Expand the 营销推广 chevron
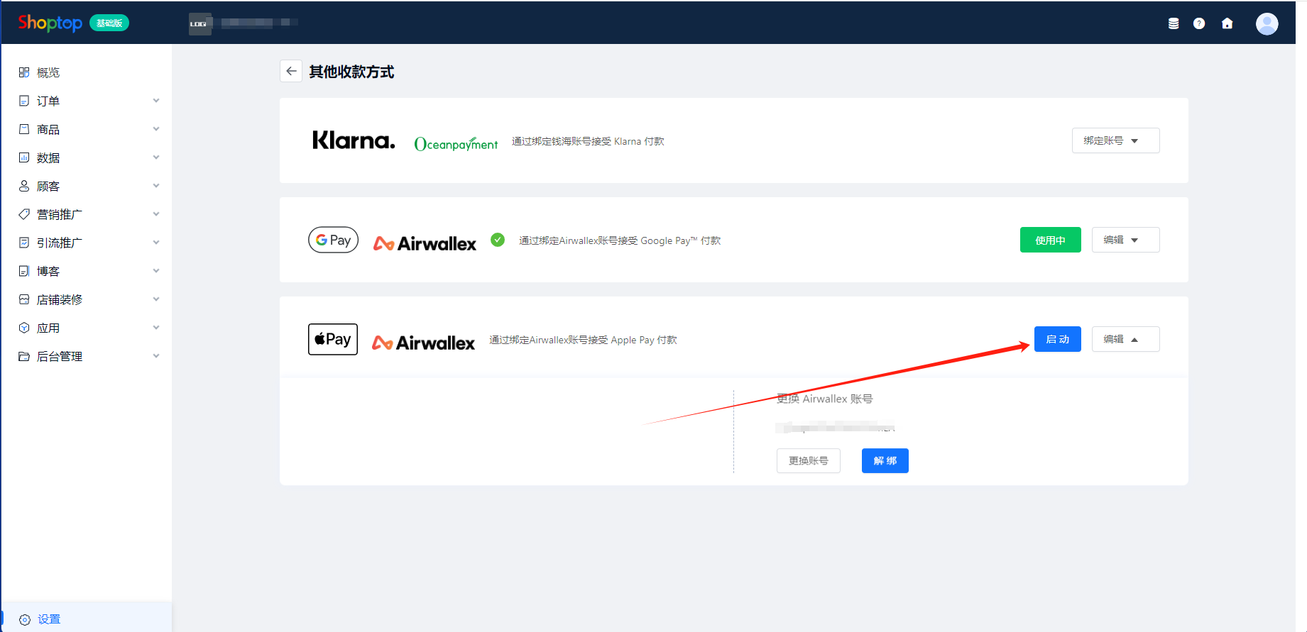Screen dimensions: 1307x632 pos(156,214)
